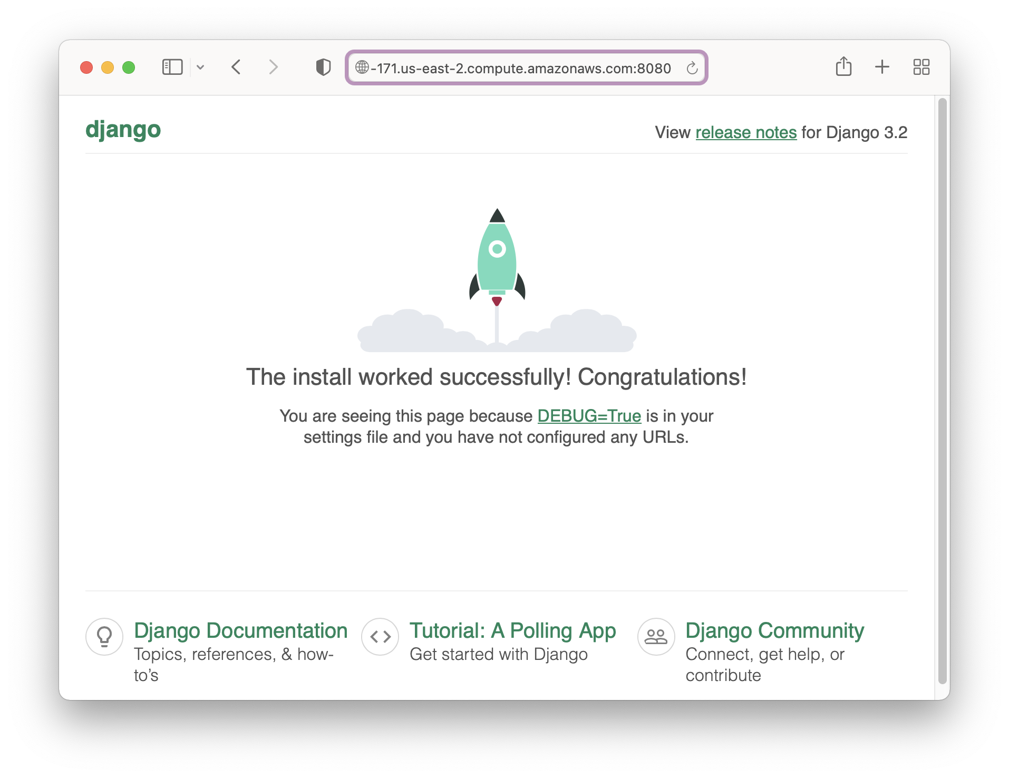This screenshot has width=1009, height=778.
Task: Click 'Topics, references, & how-to's' text
Action: [x=234, y=665]
